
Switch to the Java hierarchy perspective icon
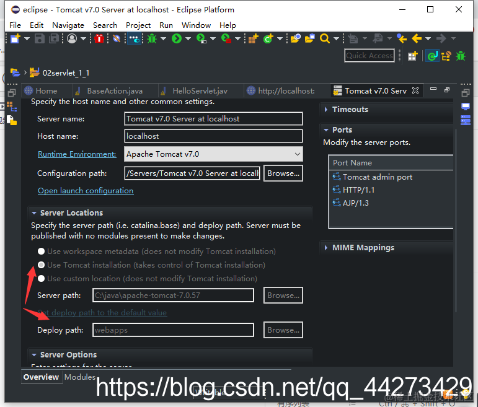tap(446, 56)
